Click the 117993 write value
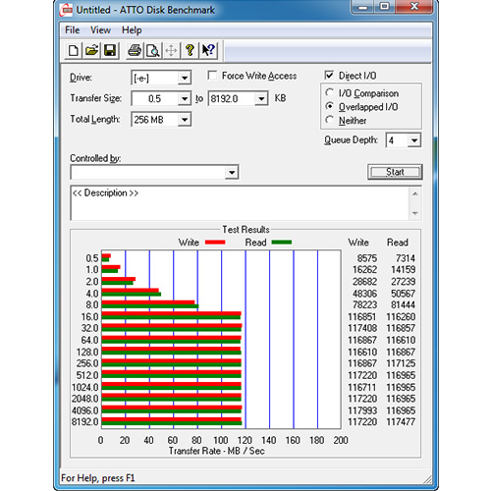Image resolution: width=491 pixels, height=491 pixels. click(362, 410)
